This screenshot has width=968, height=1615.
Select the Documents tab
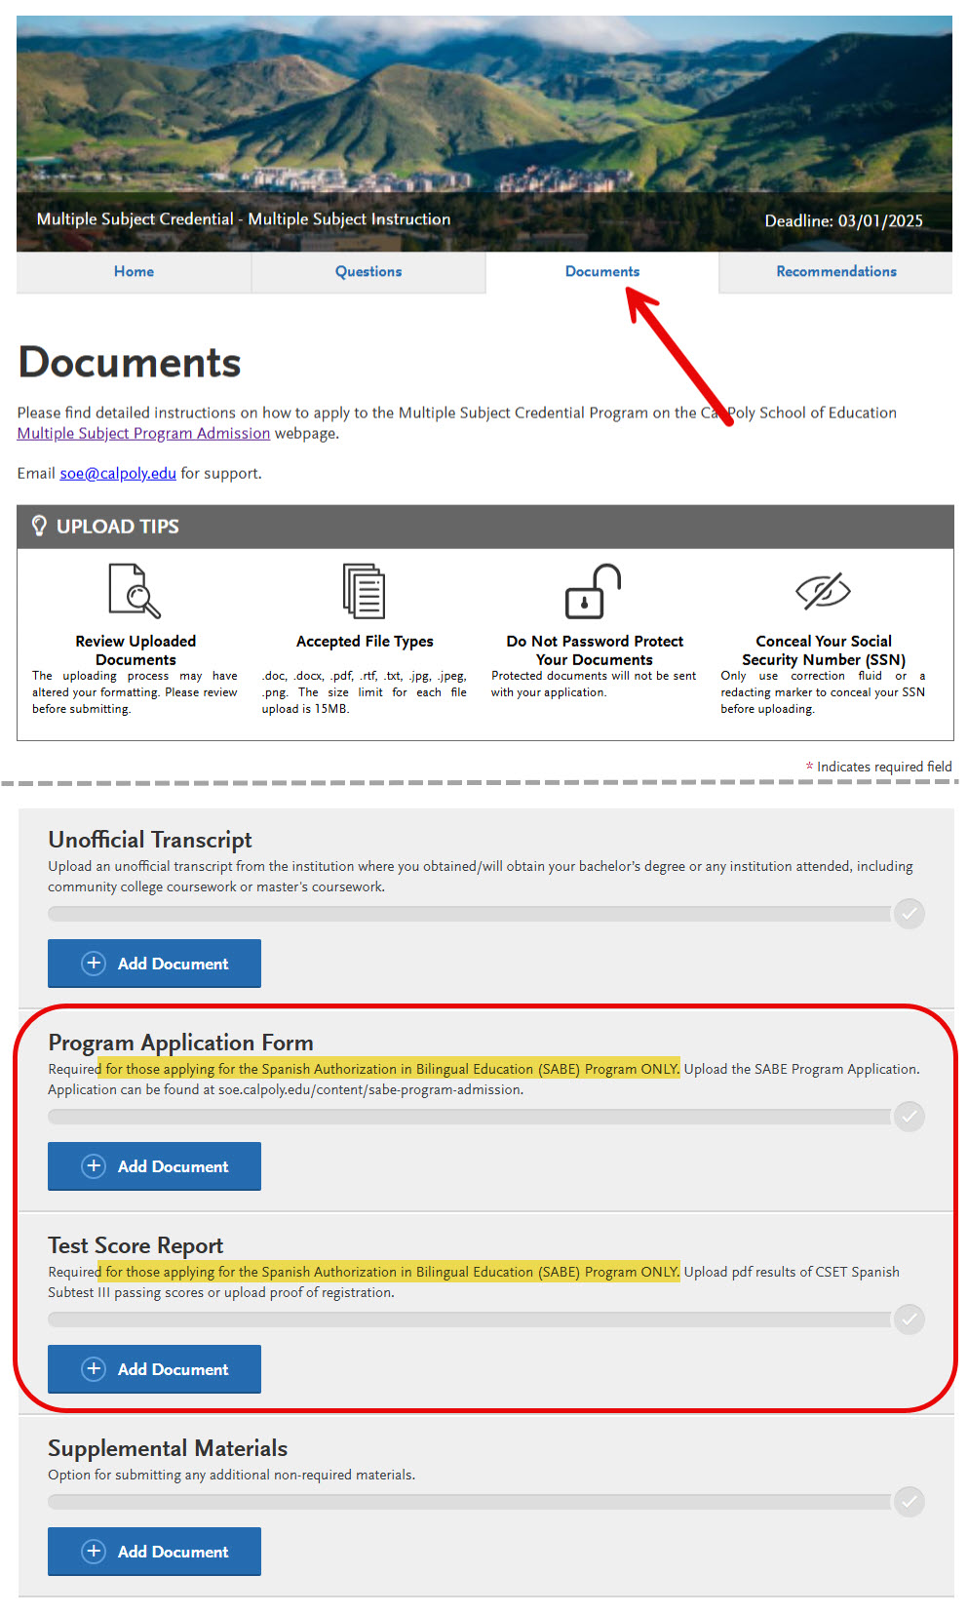[602, 272]
